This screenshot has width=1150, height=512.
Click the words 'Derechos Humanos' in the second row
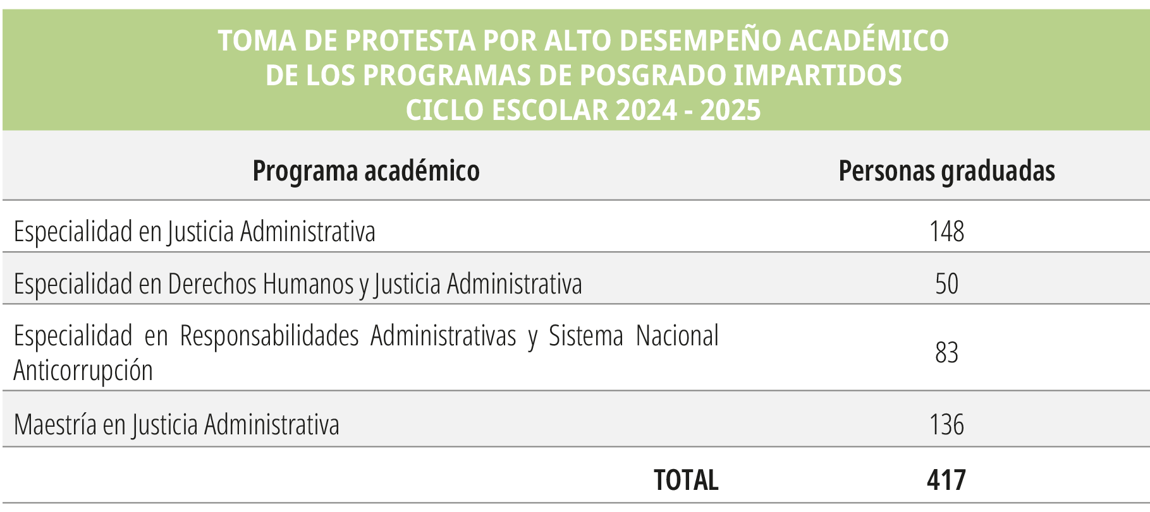point(260,284)
